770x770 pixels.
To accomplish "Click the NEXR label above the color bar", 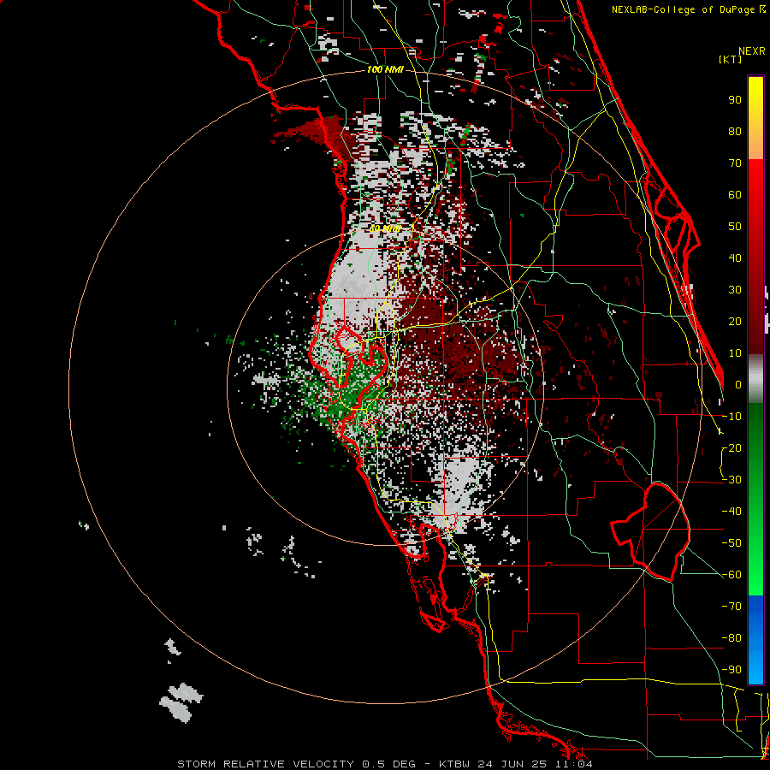I will point(751,51).
